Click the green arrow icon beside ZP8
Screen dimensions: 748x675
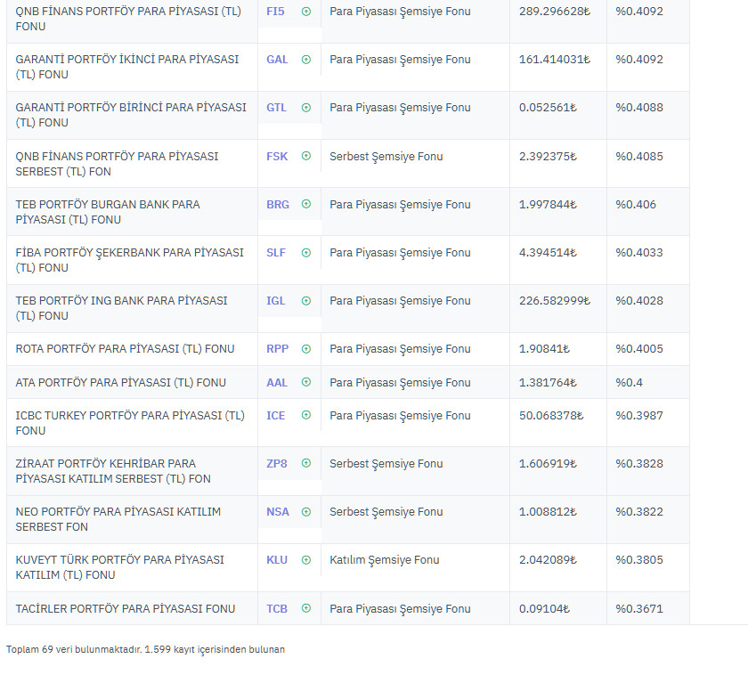pyautogui.click(x=306, y=463)
